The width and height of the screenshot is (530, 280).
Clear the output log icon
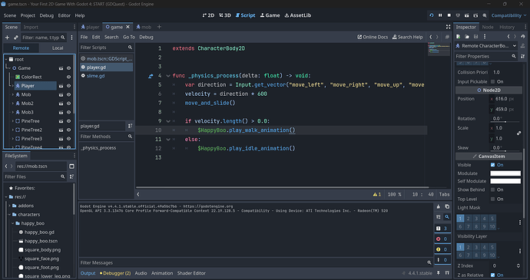click(439, 206)
